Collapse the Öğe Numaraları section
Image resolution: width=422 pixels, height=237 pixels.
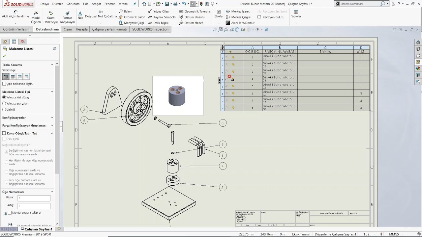coord(52,192)
